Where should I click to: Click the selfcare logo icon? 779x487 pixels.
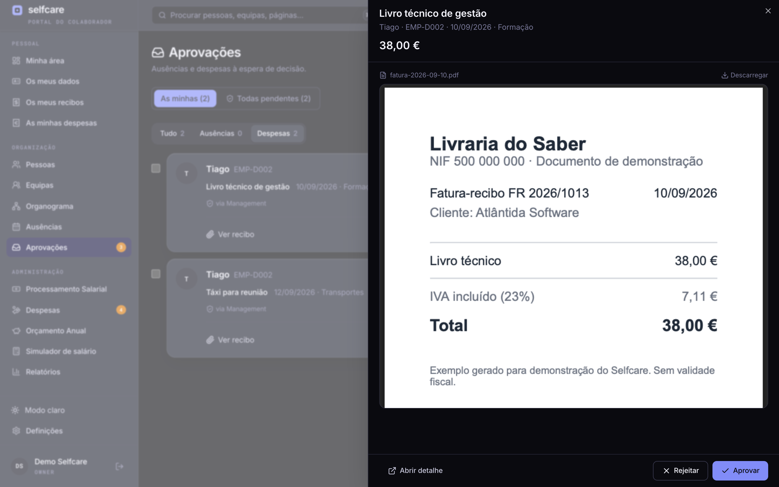(x=17, y=10)
